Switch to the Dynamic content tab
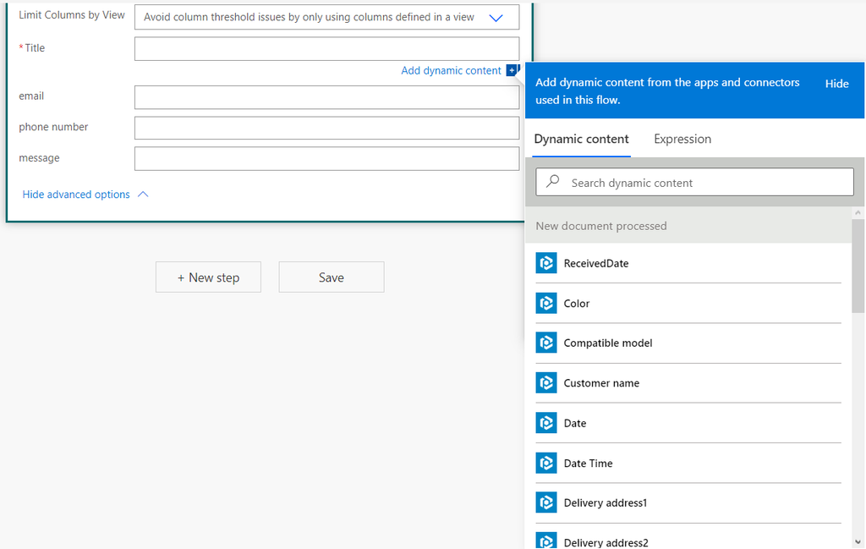The width and height of the screenshot is (866, 549). pyautogui.click(x=581, y=139)
